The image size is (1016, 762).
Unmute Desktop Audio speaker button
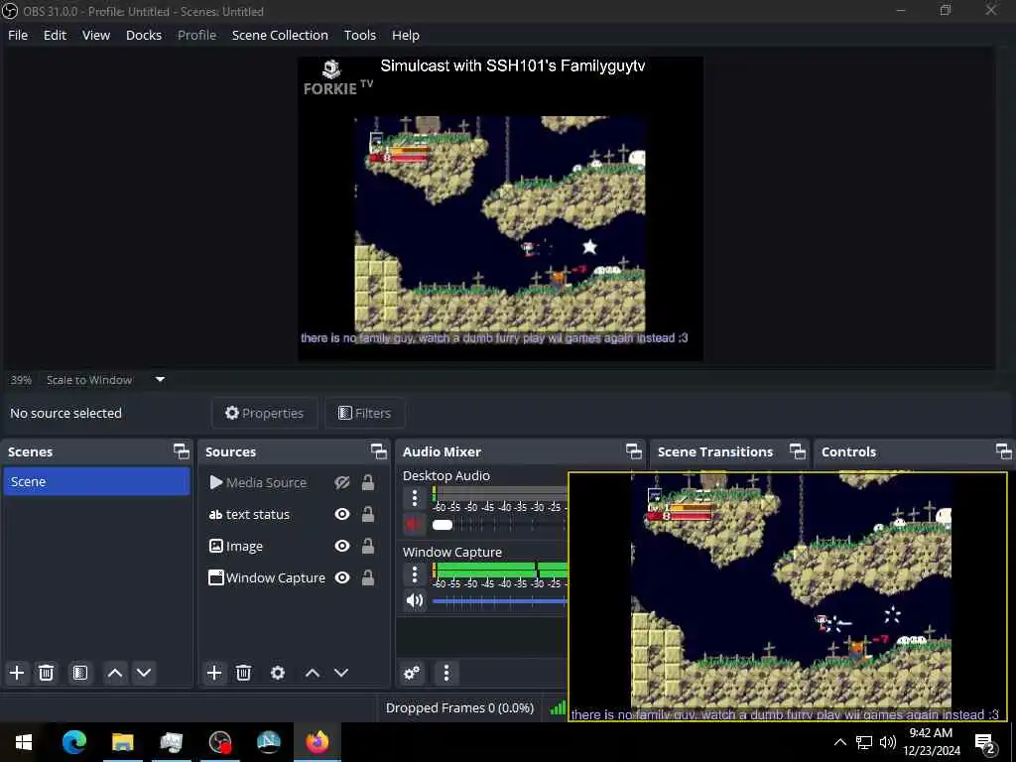[x=414, y=524]
